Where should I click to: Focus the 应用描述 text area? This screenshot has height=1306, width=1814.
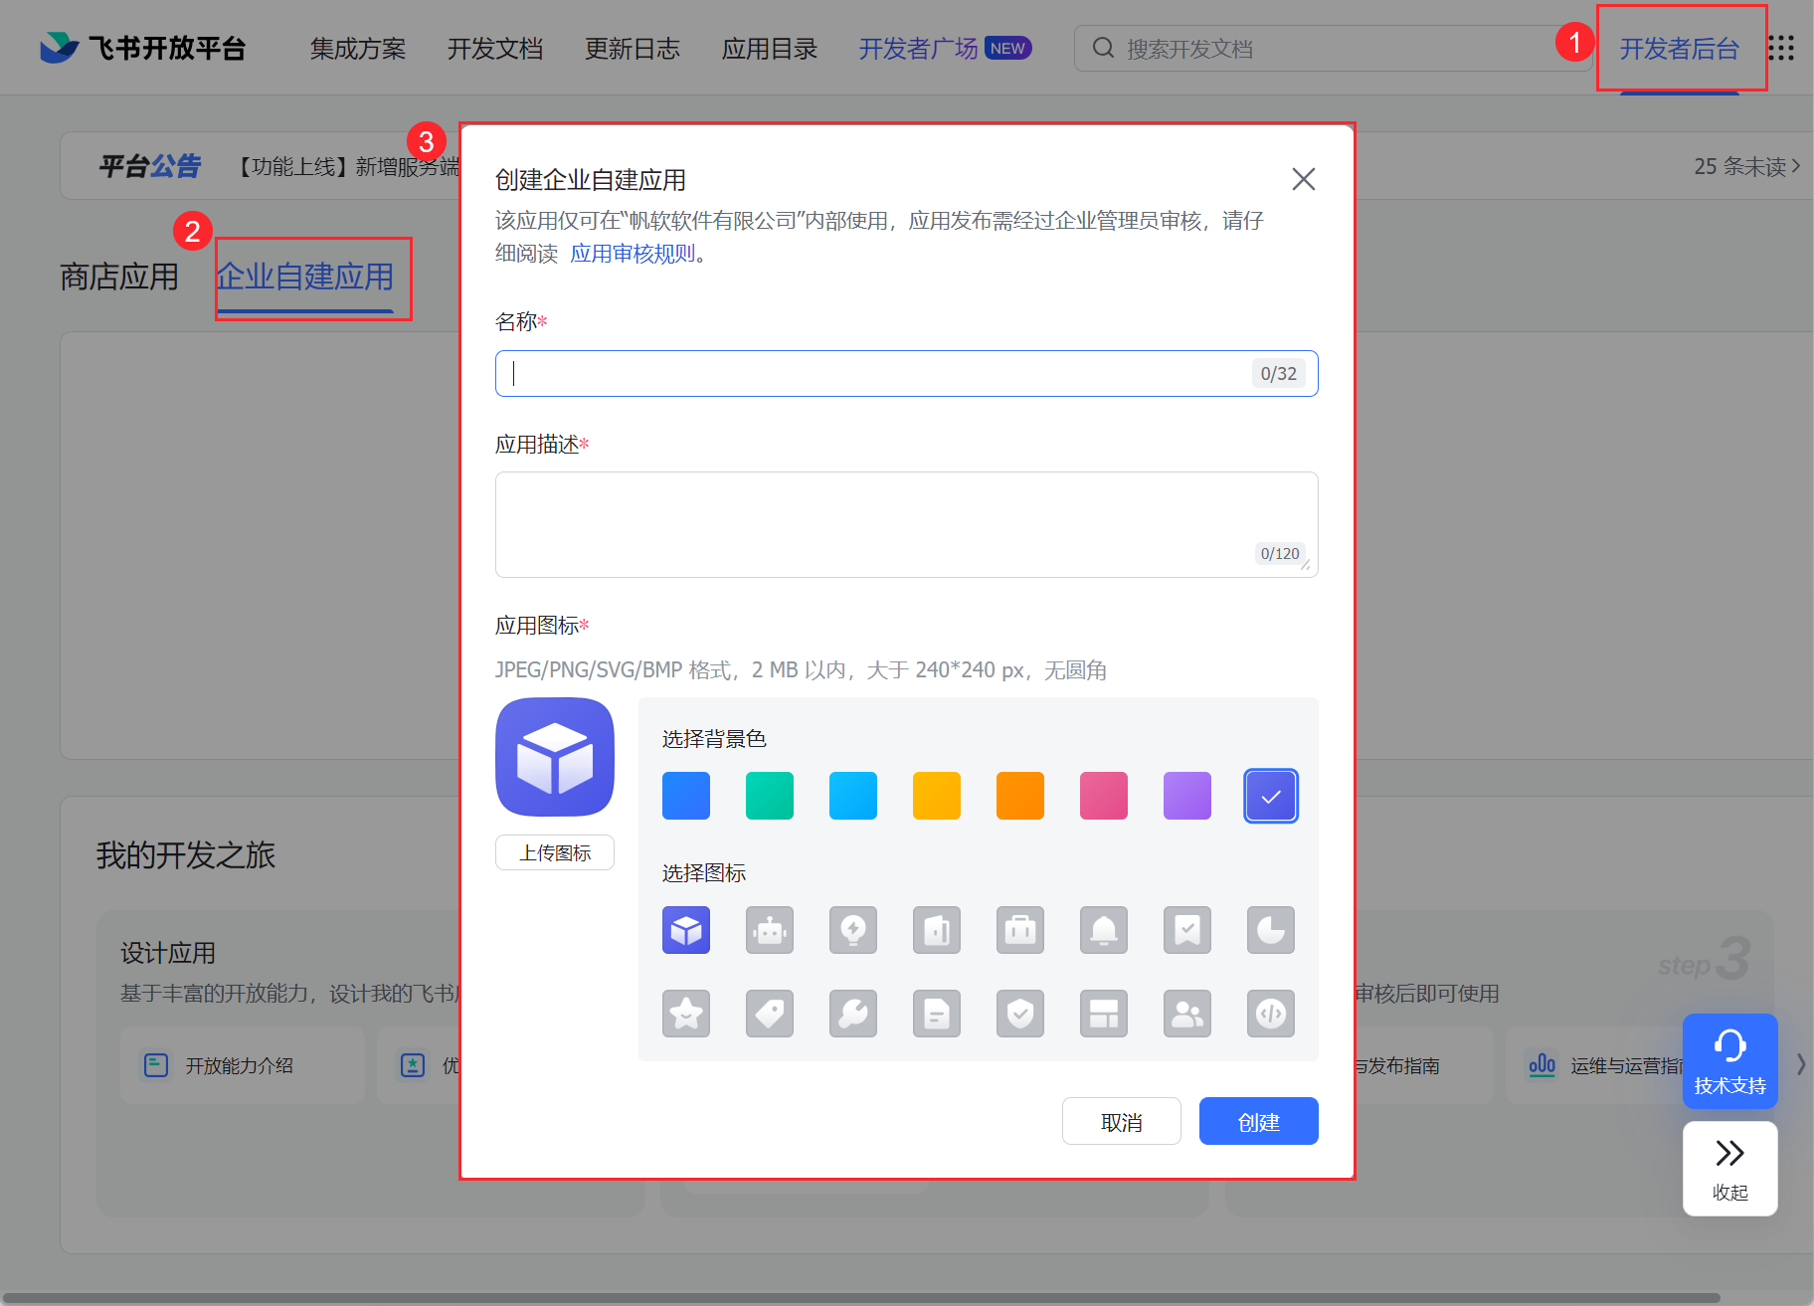click(x=907, y=524)
